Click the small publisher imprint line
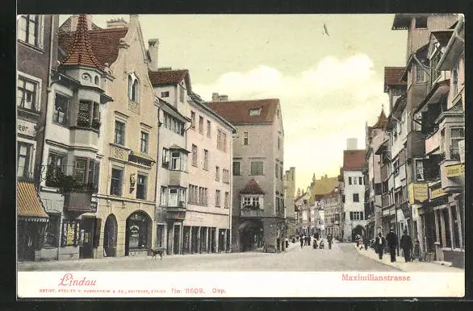Viewport: 473px width, 311px height. pyautogui.click(x=103, y=291)
